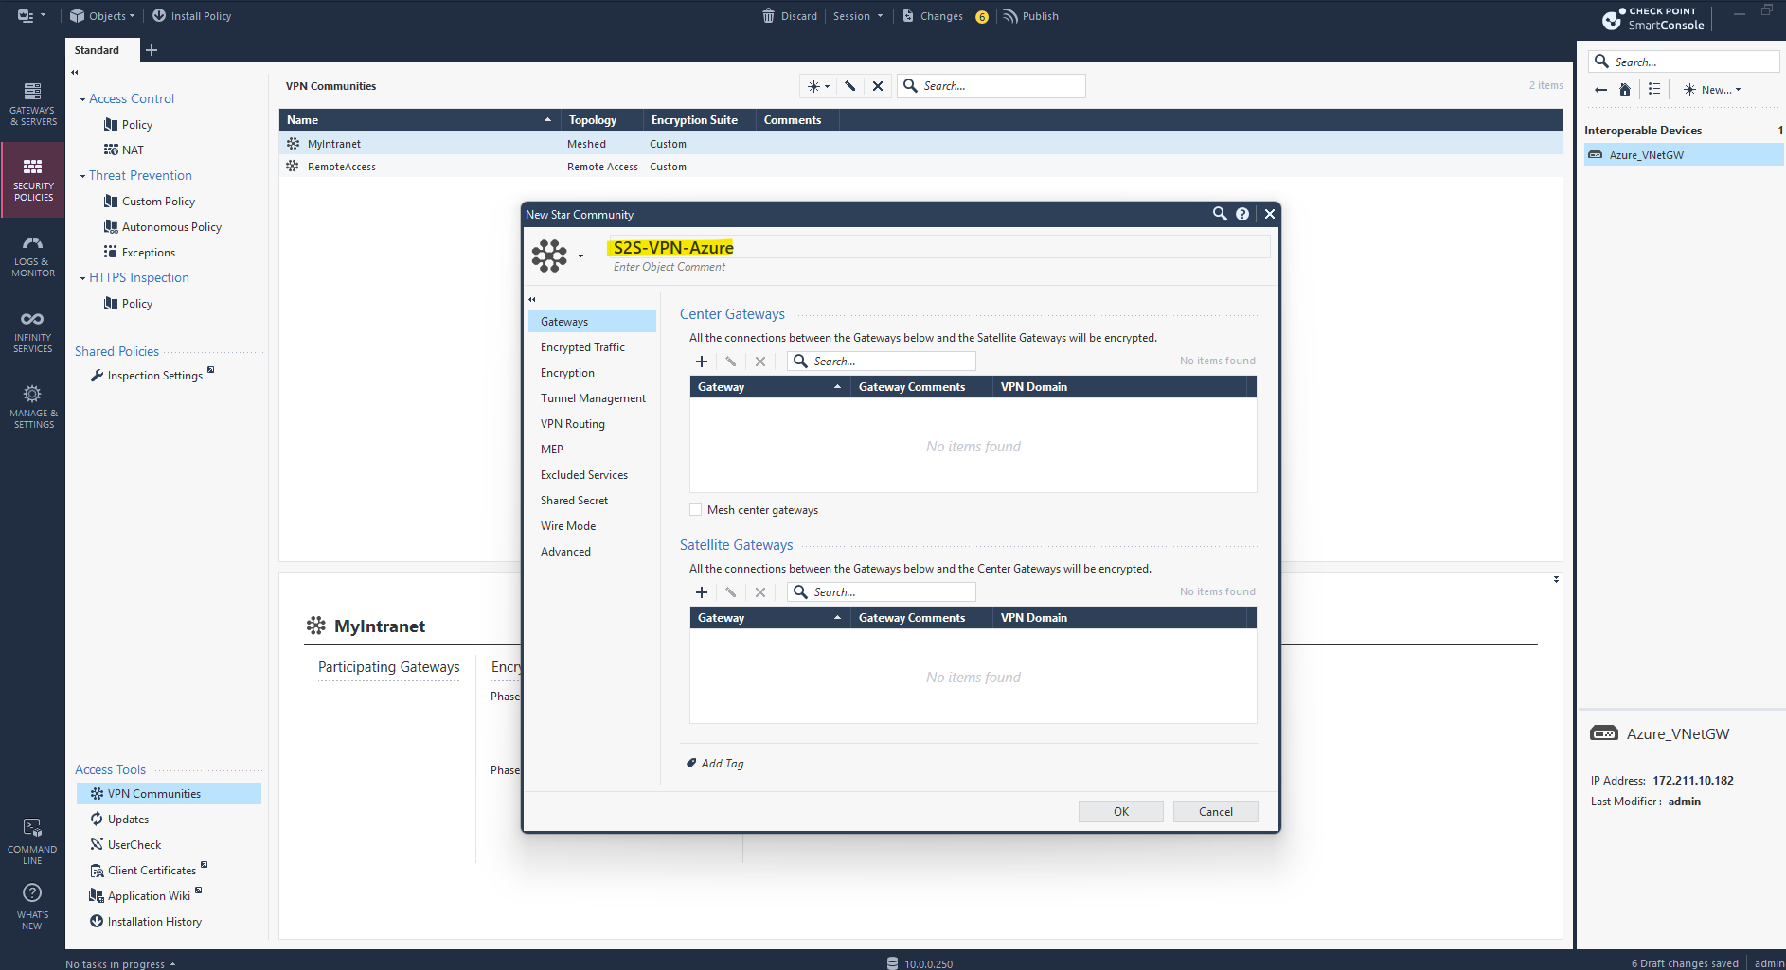Click edit pencil in Center Gateways toolbar
This screenshot has height=970, width=1786.
pos(731,362)
